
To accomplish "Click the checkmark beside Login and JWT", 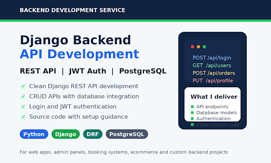I will click(23, 107).
